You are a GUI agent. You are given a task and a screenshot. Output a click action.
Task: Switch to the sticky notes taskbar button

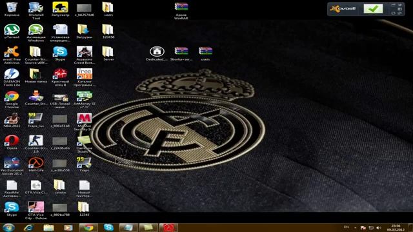coord(148,227)
